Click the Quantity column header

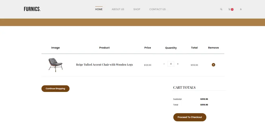pyautogui.click(x=171, y=48)
